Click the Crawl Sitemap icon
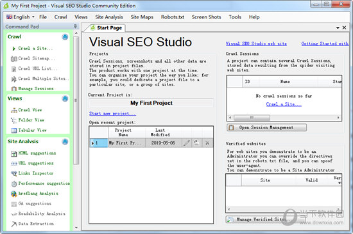 pos(14,59)
